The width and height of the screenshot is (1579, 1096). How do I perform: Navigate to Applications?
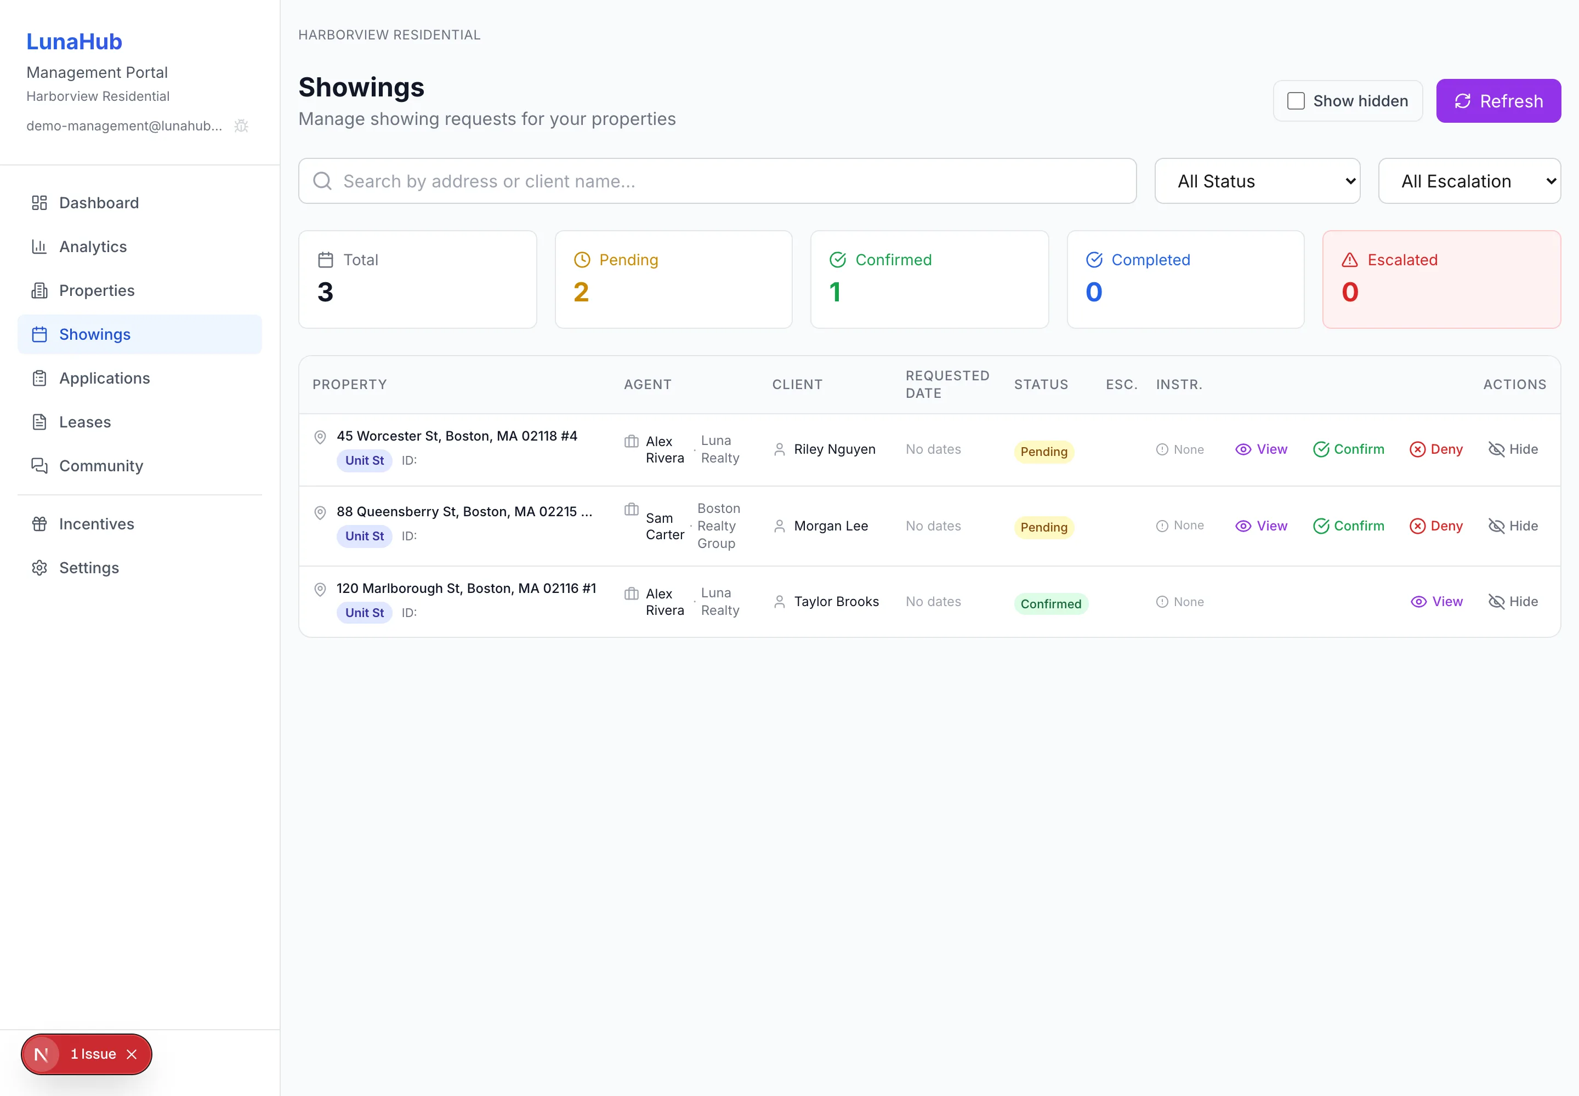point(139,378)
